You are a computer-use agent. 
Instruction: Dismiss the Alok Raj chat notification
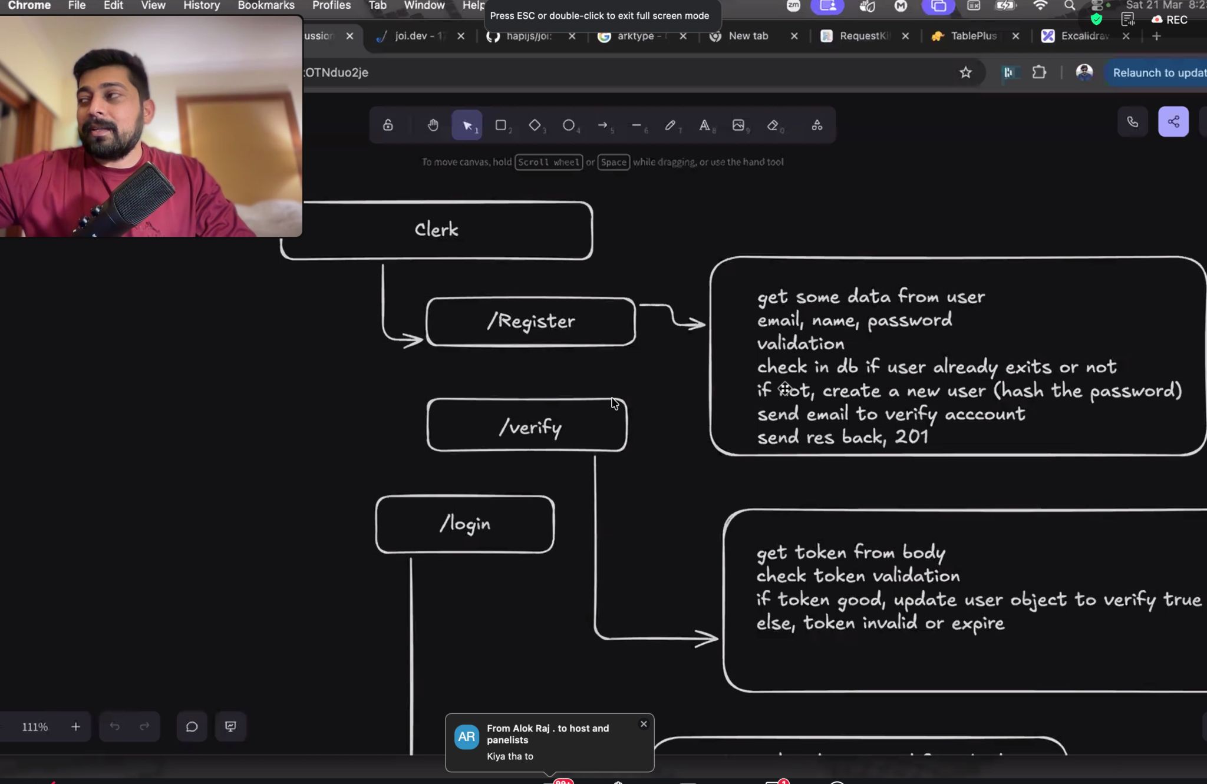point(644,724)
